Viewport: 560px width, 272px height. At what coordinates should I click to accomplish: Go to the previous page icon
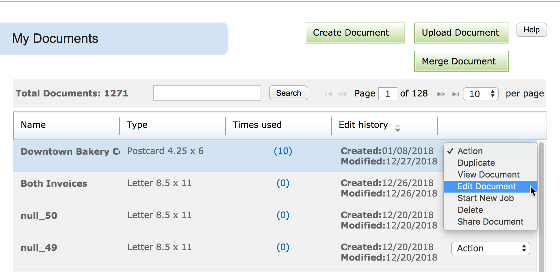coord(342,94)
